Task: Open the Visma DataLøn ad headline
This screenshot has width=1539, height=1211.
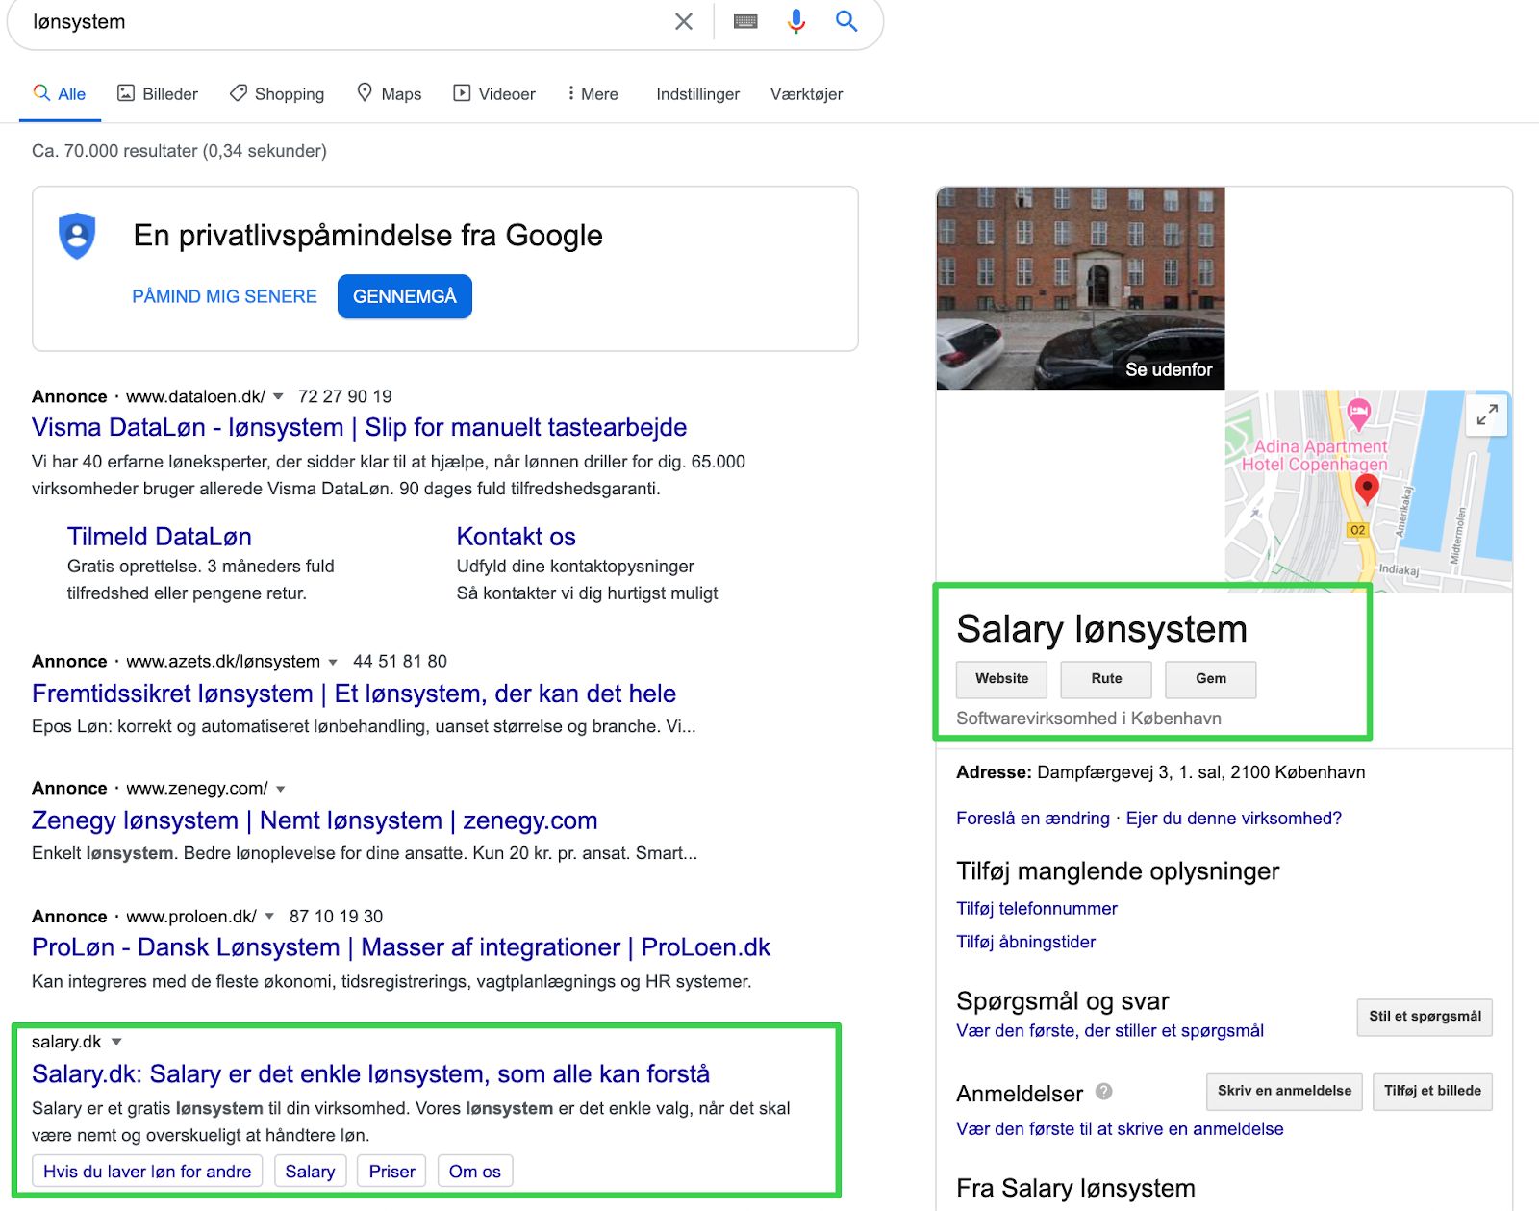Action: [359, 427]
